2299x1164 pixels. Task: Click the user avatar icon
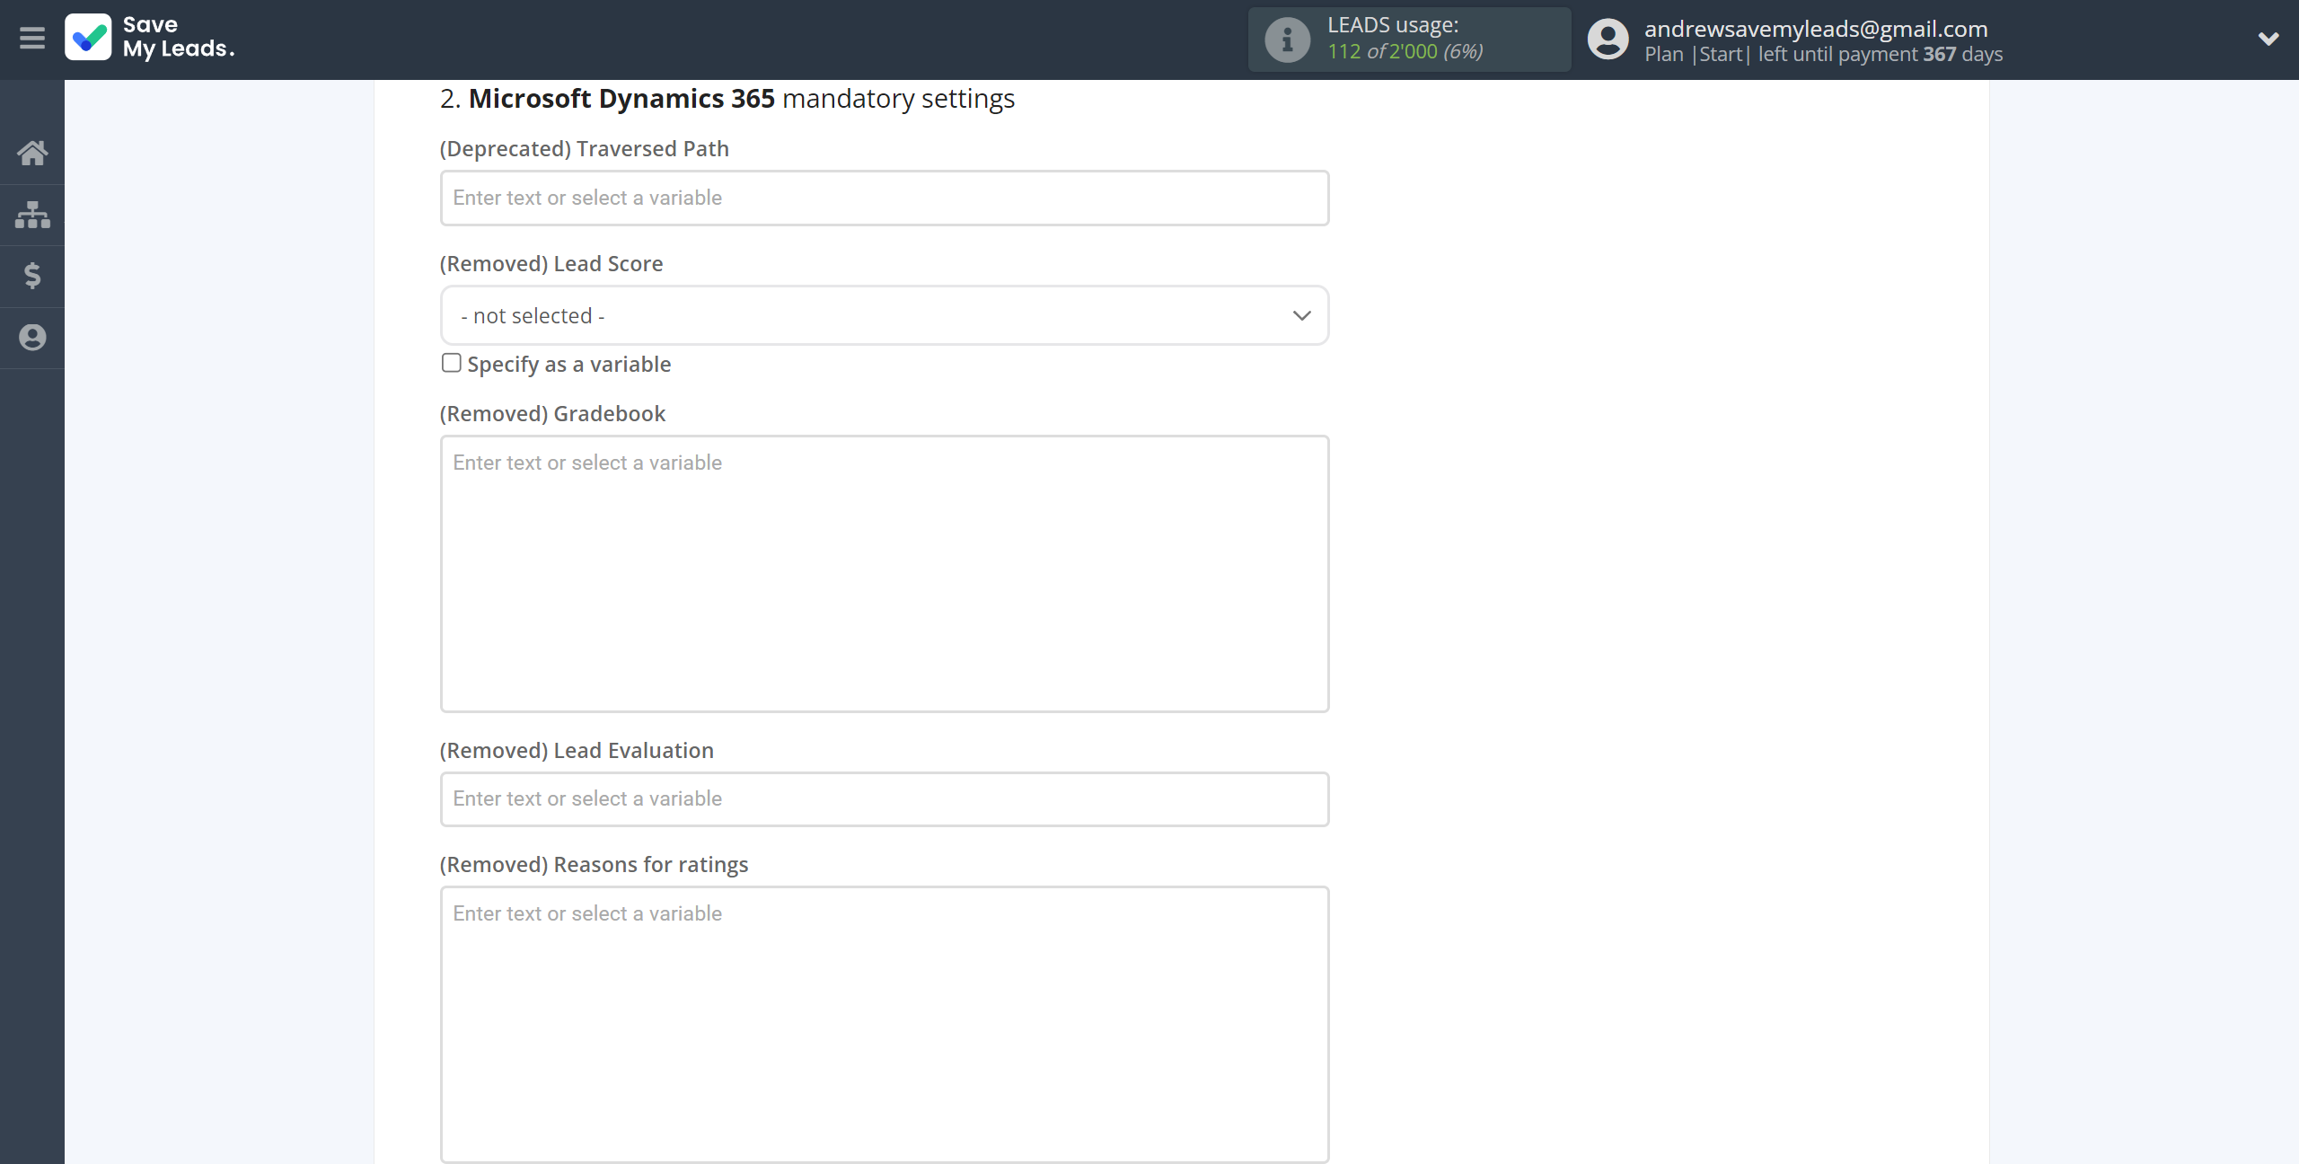point(1608,40)
